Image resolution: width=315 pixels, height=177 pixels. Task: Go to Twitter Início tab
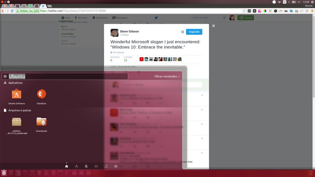[x=66, y=18]
